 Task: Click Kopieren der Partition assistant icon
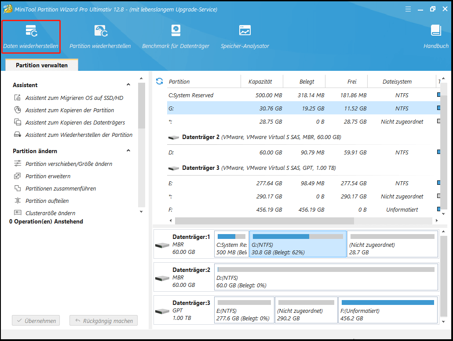18,110
